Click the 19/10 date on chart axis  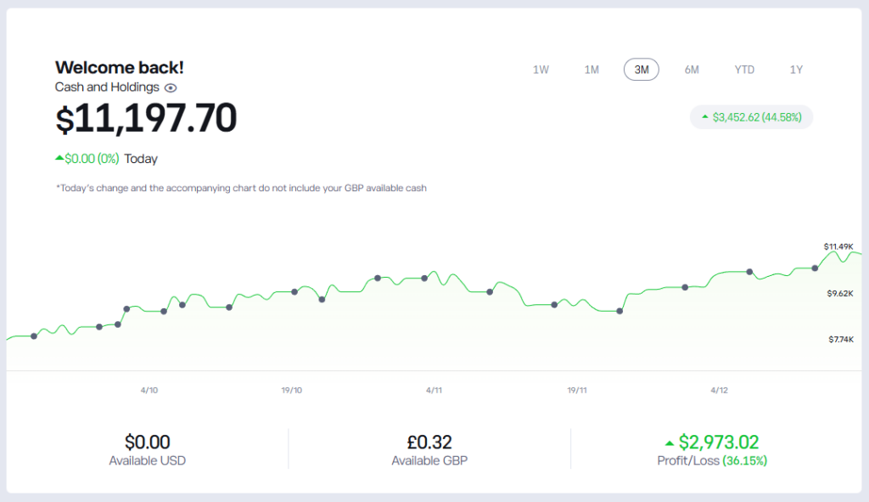pyautogui.click(x=292, y=391)
